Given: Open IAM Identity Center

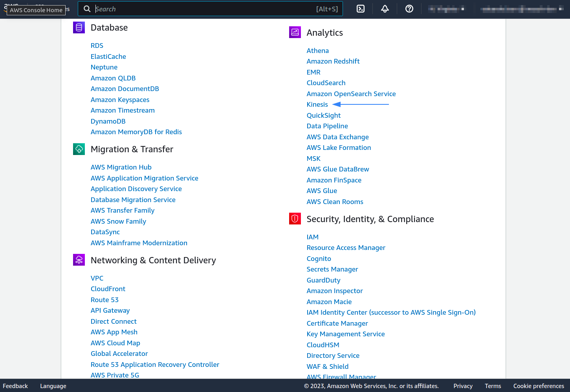Looking at the screenshot, I should click(x=391, y=312).
